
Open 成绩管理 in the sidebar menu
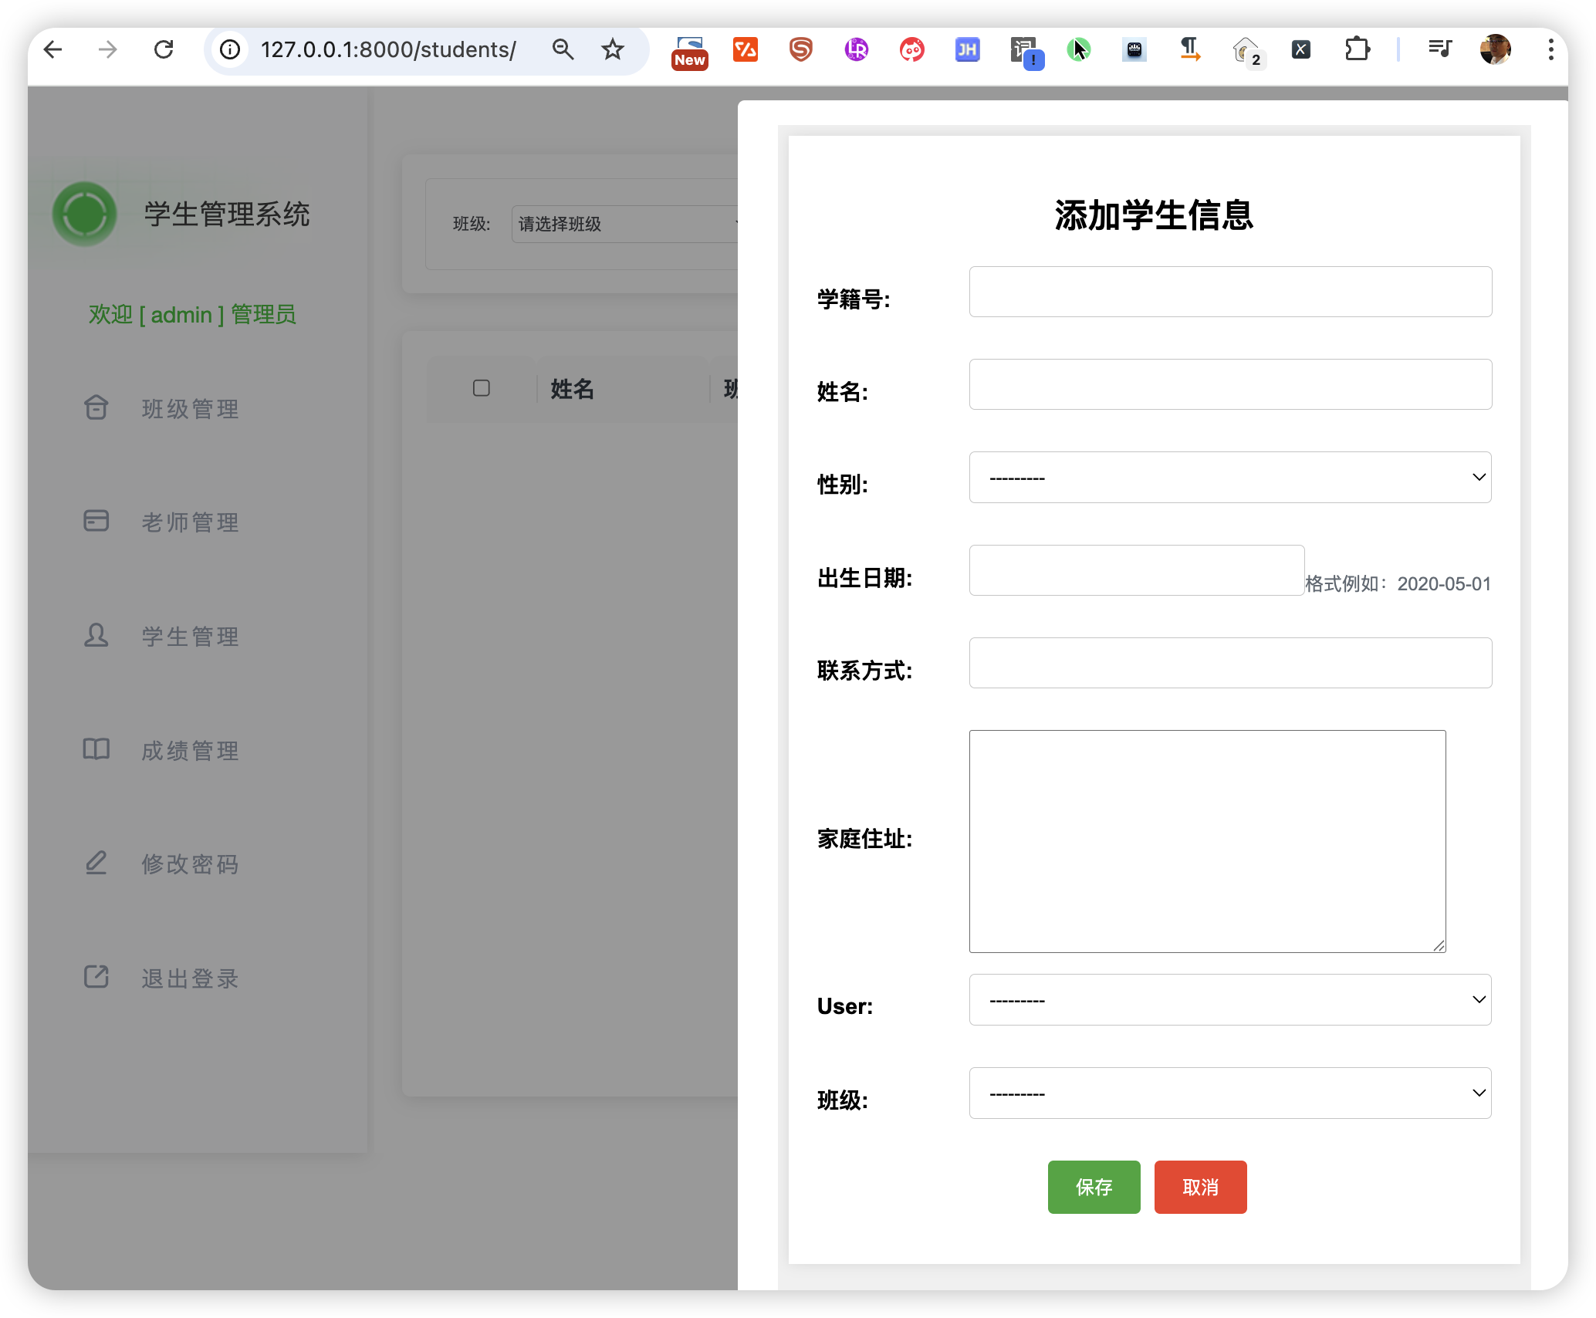click(190, 751)
